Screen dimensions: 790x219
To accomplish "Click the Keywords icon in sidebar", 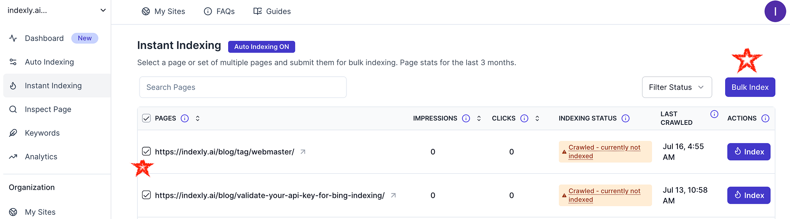I will (x=13, y=133).
